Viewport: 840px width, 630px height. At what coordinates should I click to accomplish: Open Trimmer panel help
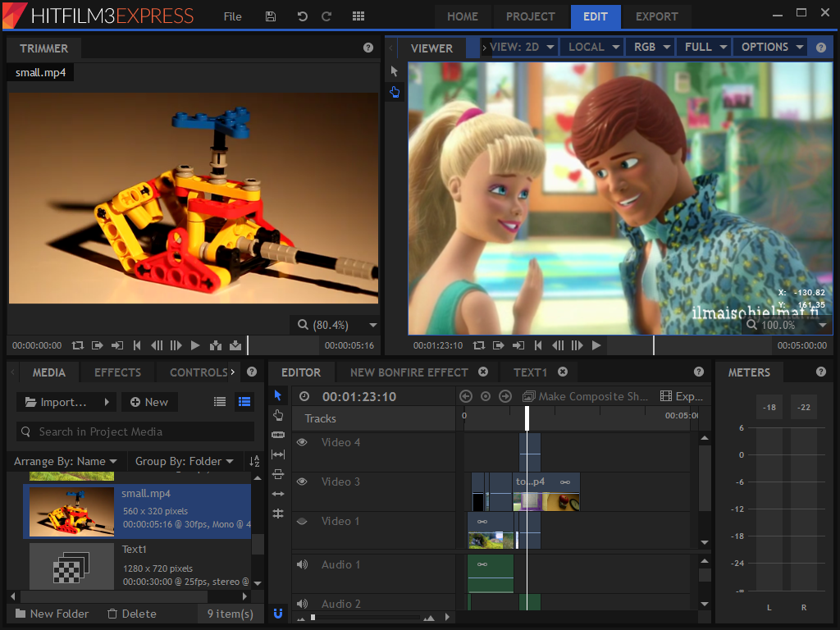pyautogui.click(x=368, y=48)
